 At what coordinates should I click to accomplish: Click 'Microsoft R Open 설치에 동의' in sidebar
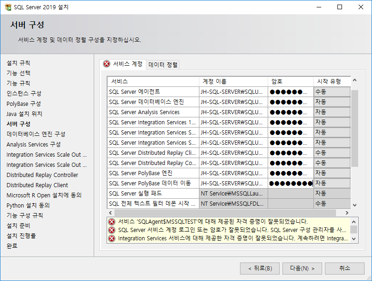coord(44,195)
